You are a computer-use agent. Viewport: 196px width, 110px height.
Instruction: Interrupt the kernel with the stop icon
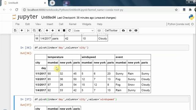(x=64, y=31)
